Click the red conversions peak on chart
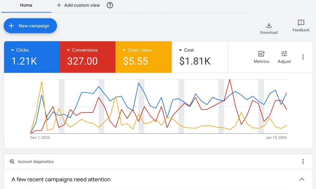 230,80
